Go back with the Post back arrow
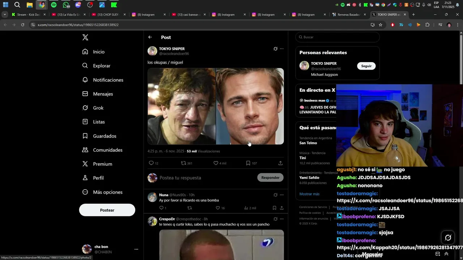This screenshot has width=463, height=260. pyautogui.click(x=150, y=37)
